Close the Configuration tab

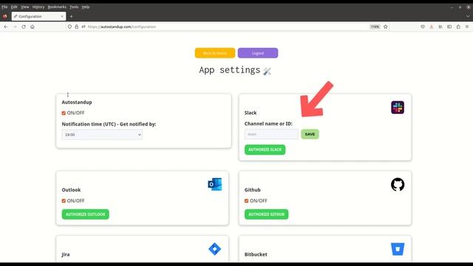[x=62, y=16]
